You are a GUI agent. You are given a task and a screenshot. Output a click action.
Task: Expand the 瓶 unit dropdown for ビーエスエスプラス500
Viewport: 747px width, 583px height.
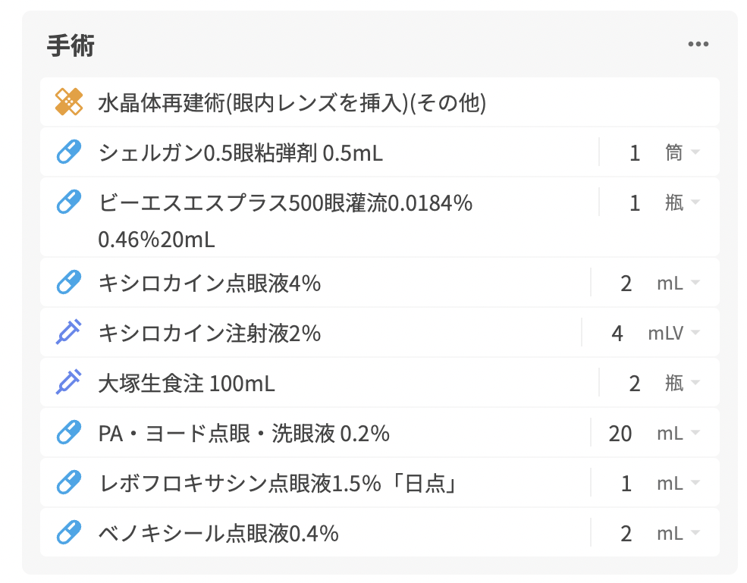(682, 202)
